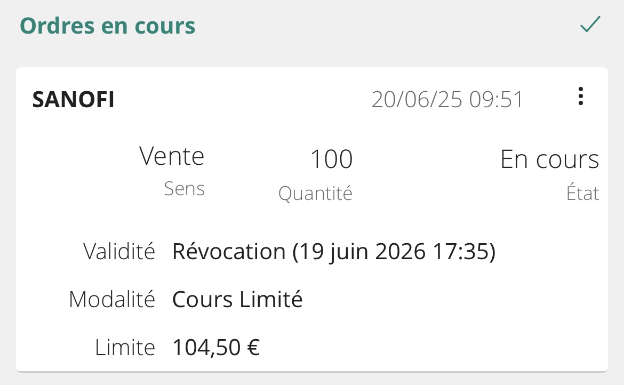Click the 'Validité' field label
This screenshot has height=385, width=624.
(x=119, y=252)
